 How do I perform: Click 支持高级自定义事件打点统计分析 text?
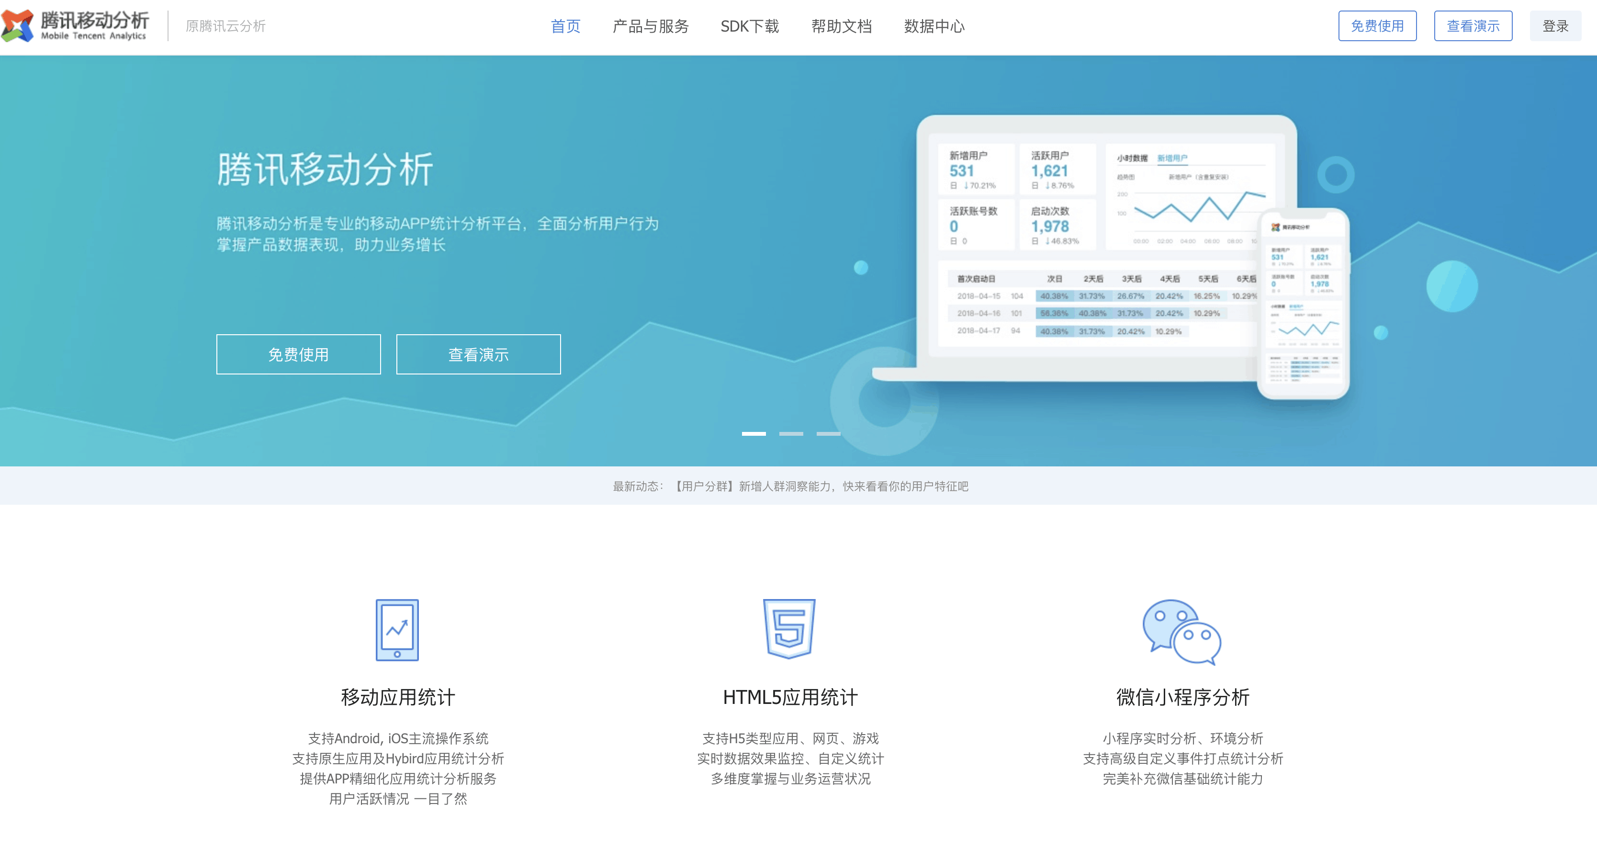point(1183,758)
